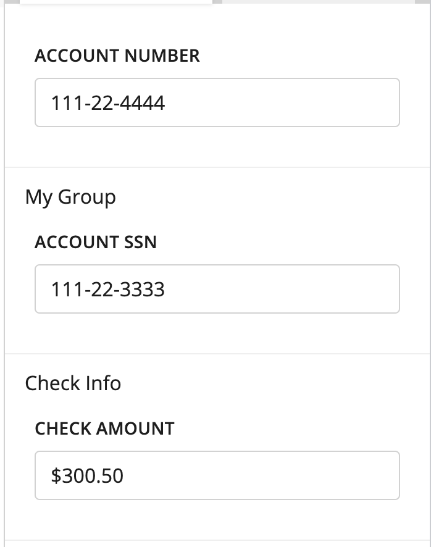Click the divider above My Group section

[x=217, y=167]
